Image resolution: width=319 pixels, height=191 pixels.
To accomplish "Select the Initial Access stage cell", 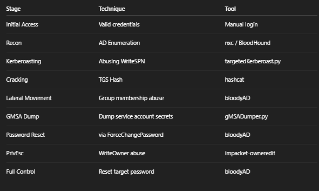I will click(x=22, y=25).
